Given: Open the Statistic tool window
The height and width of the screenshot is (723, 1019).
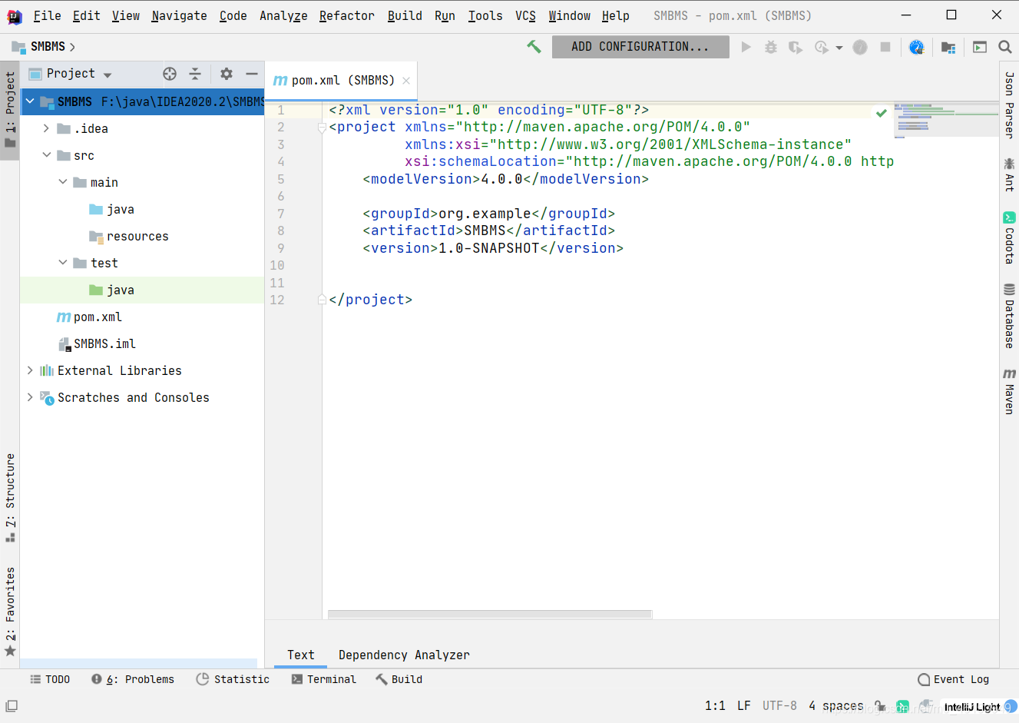Looking at the screenshot, I should tap(233, 679).
